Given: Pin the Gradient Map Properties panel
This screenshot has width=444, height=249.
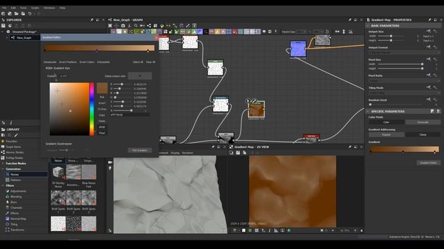Looking at the screenshot, I should tap(430, 20).
